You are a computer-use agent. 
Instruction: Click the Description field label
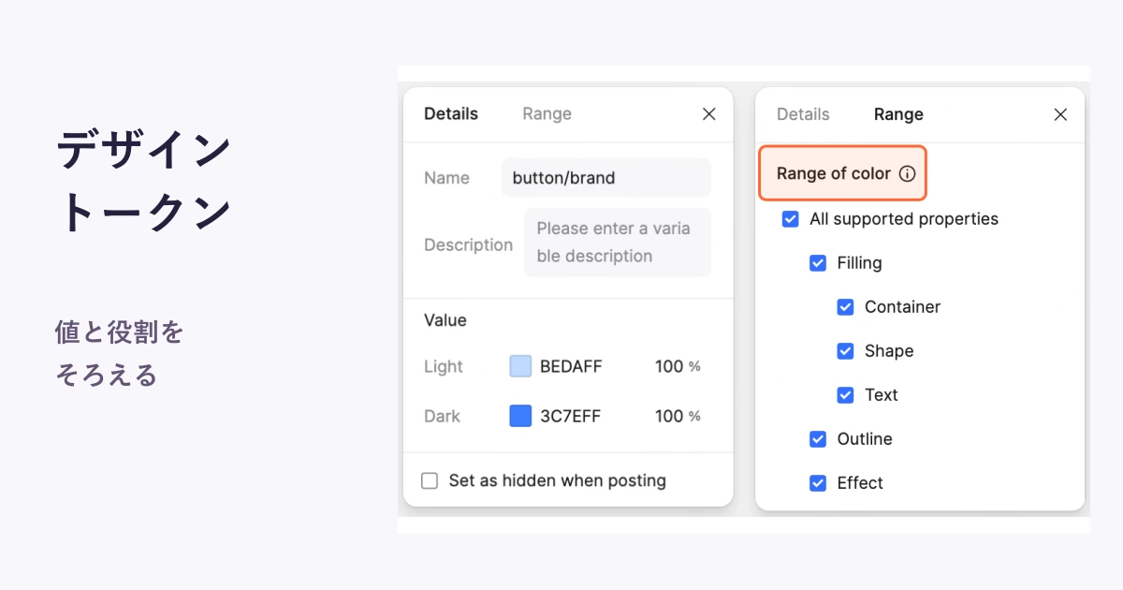468,244
